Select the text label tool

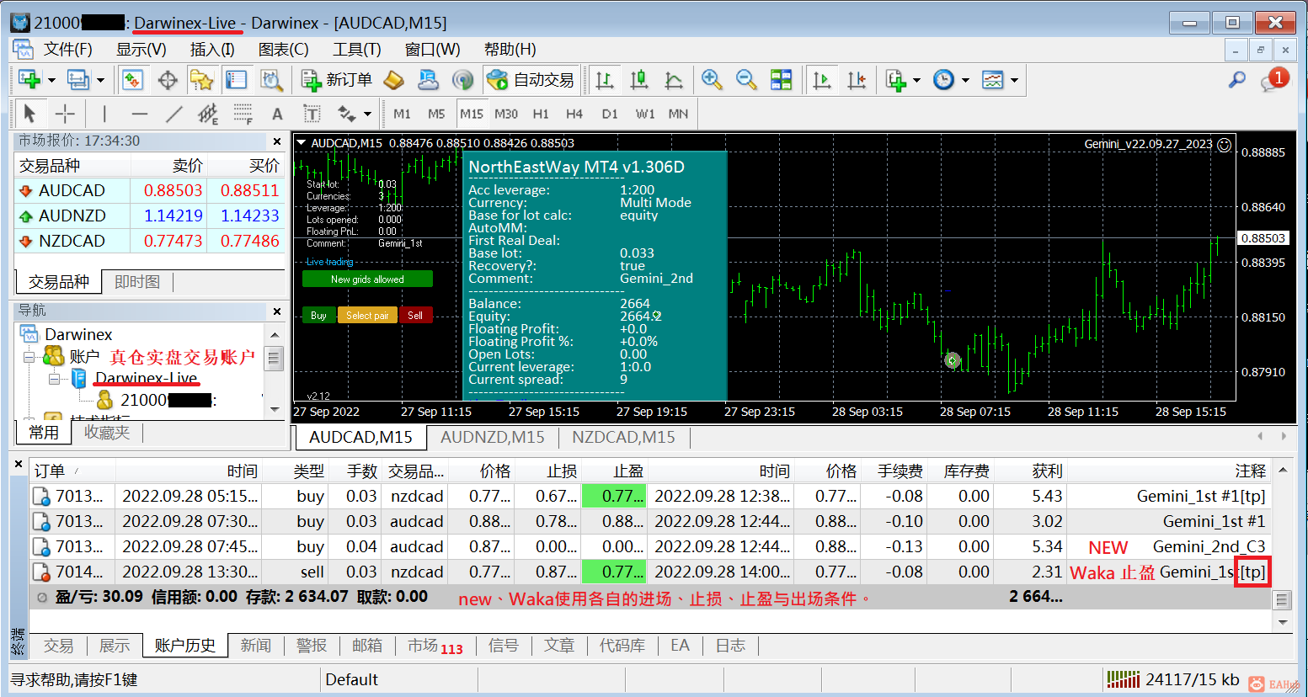click(312, 114)
